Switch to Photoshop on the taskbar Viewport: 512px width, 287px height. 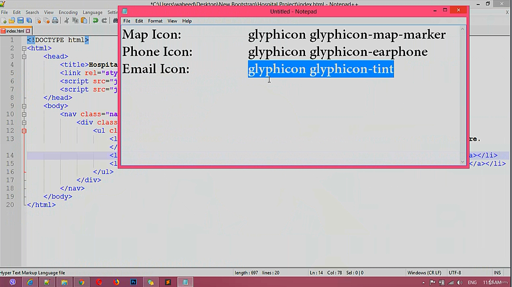(x=133, y=282)
